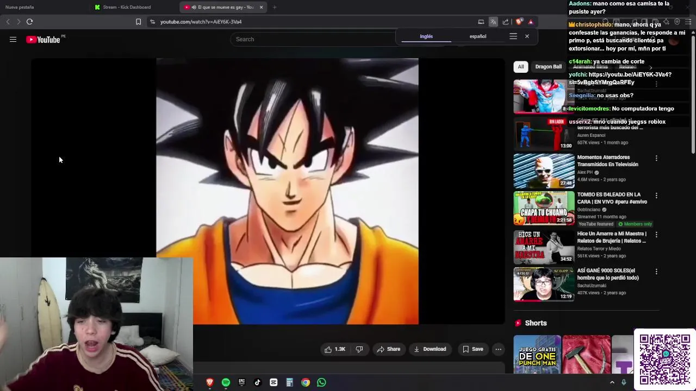Open the BIN LADEN thumbnail video
696x391 pixels.
tap(544, 134)
